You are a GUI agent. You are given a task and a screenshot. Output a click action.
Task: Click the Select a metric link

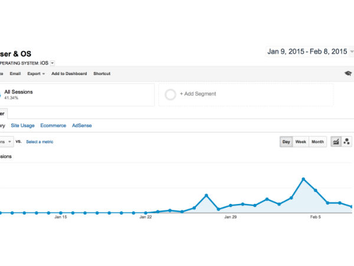coord(40,142)
